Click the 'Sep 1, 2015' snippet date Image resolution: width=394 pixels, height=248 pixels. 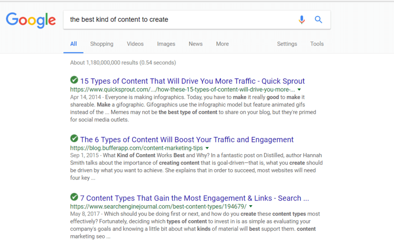point(84,155)
